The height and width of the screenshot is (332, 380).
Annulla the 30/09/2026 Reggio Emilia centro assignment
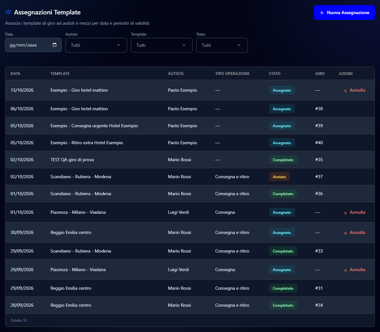point(355,233)
